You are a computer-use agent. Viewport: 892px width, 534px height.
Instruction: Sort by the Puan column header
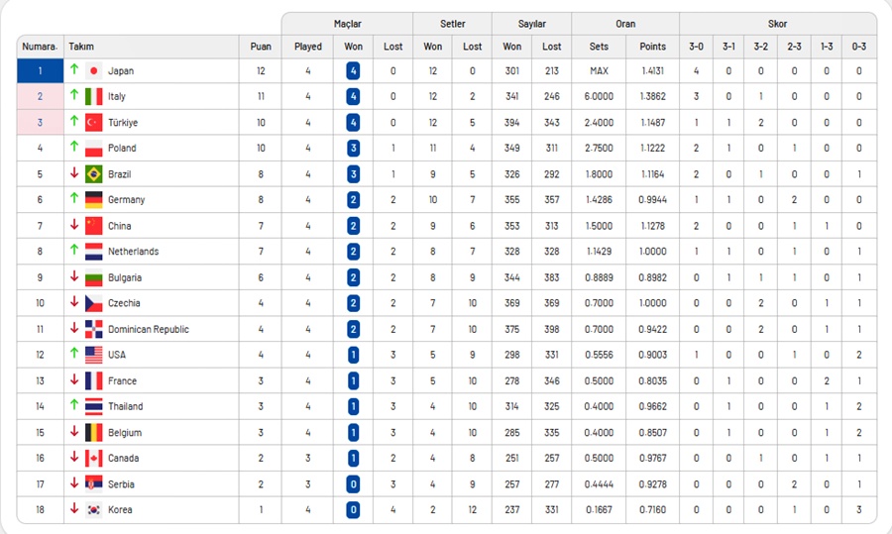[261, 47]
